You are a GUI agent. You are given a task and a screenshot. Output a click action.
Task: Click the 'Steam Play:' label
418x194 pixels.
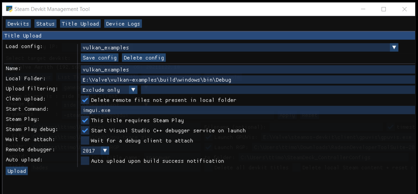pyautogui.click(x=22, y=119)
